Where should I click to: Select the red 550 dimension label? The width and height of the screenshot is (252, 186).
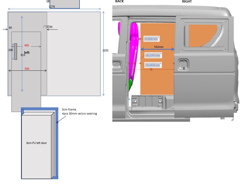coord(27,69)
